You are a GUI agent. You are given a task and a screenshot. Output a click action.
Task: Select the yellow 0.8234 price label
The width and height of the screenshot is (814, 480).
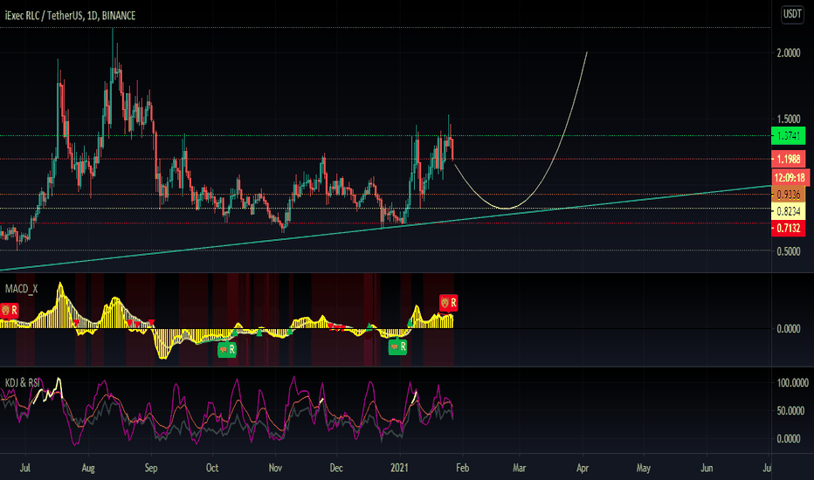pyautogui.click(x=788, y=211)
